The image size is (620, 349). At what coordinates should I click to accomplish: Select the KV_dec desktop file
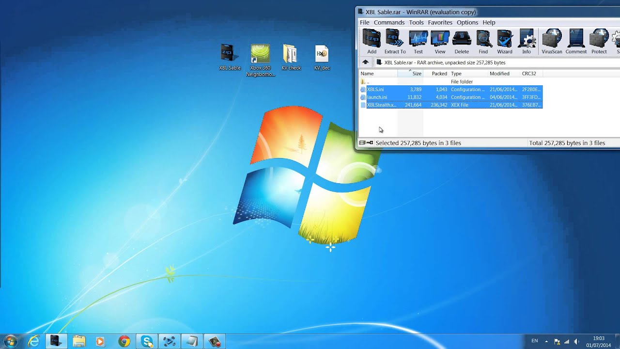pyautogui.click(x=322, y=58)
